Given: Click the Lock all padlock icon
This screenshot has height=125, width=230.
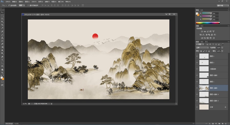Looking at the screenshot, I should pos(209,51).
